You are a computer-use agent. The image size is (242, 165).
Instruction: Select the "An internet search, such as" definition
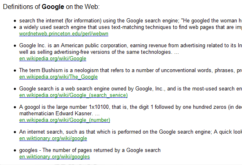130,132
